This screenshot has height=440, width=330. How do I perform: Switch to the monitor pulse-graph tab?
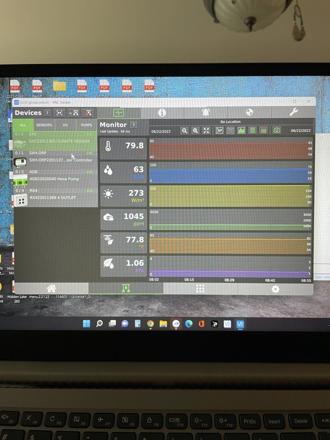point(118,113)
